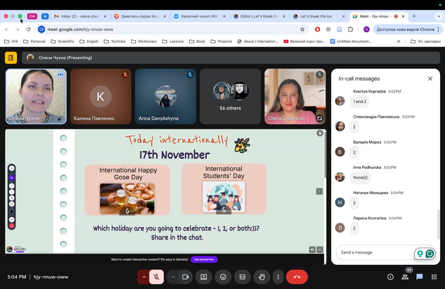Screen dimensions: 445x289
Task: Open the people list icon
Action: 405,277
